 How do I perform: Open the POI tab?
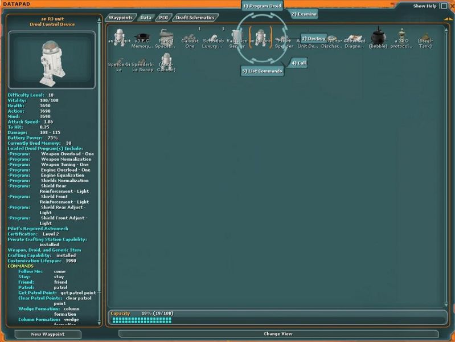coord(163,18)
